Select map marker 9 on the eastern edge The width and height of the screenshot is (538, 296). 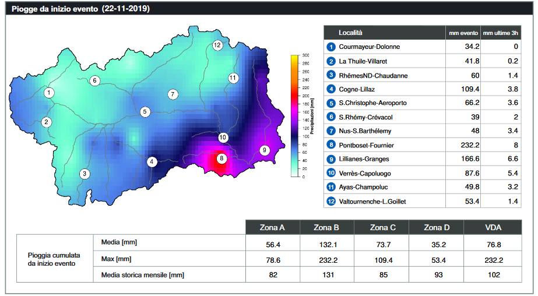point(264,150)
